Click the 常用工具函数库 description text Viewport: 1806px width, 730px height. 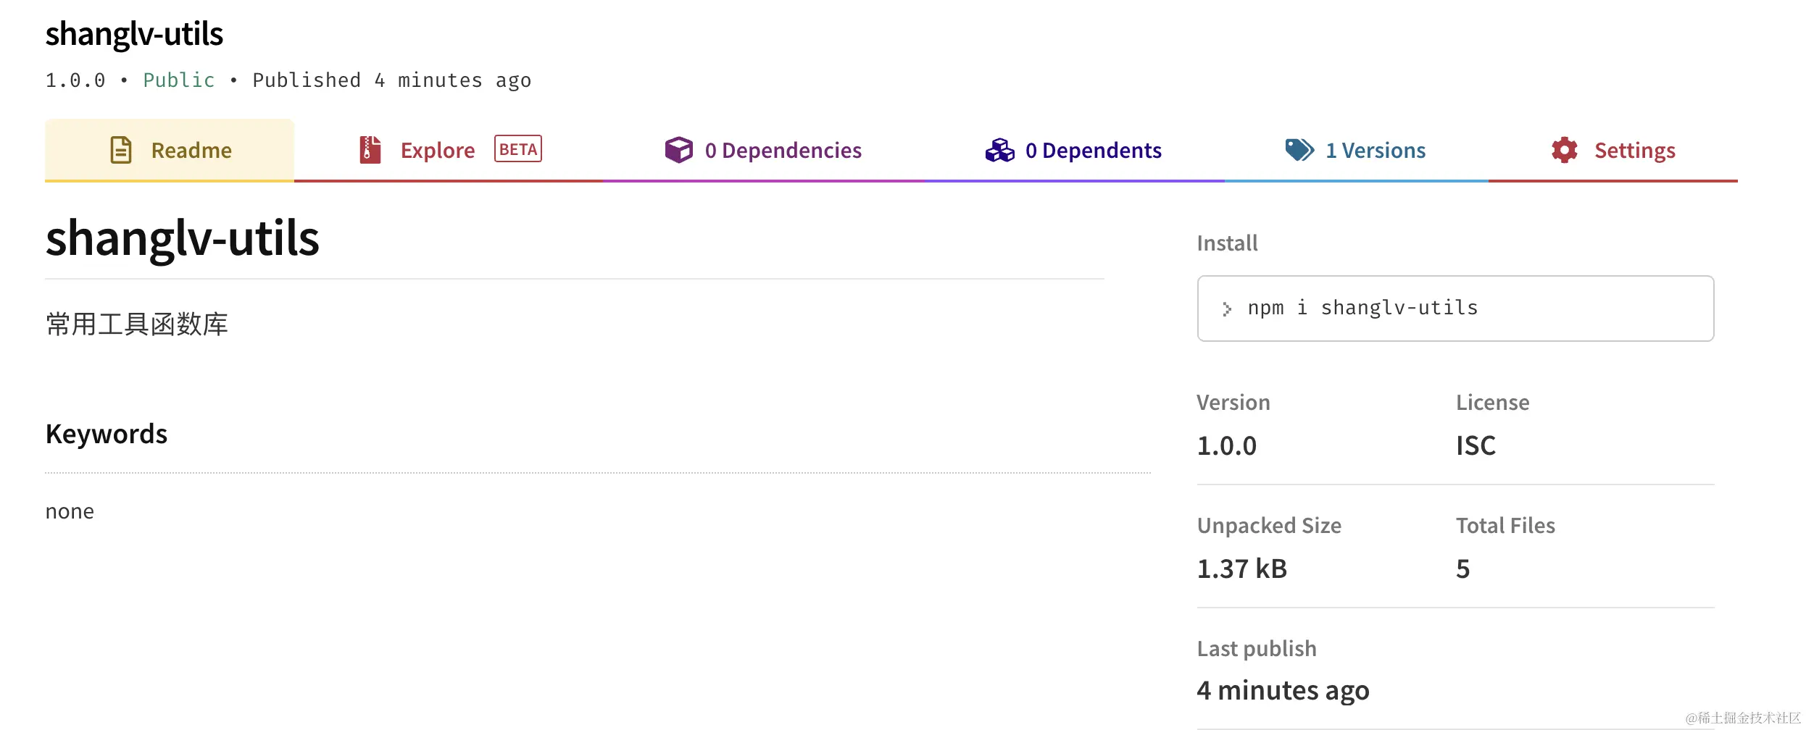[x=137, y=324]
